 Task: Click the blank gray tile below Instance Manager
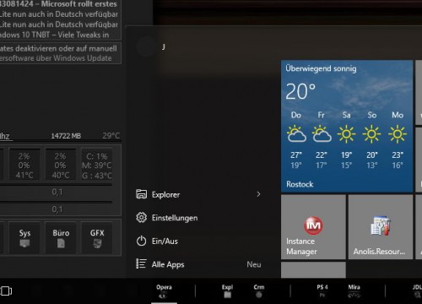tap(313, 270)
